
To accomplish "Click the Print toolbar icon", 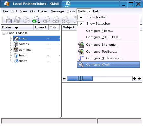I will (x=26, y=20).
